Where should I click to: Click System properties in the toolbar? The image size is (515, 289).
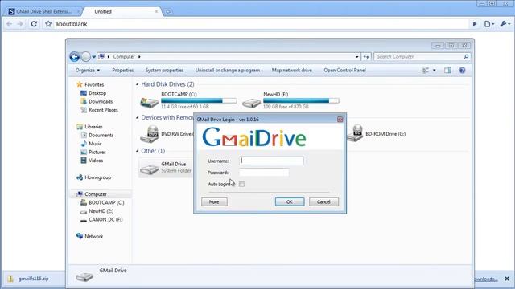coord(164,70)
